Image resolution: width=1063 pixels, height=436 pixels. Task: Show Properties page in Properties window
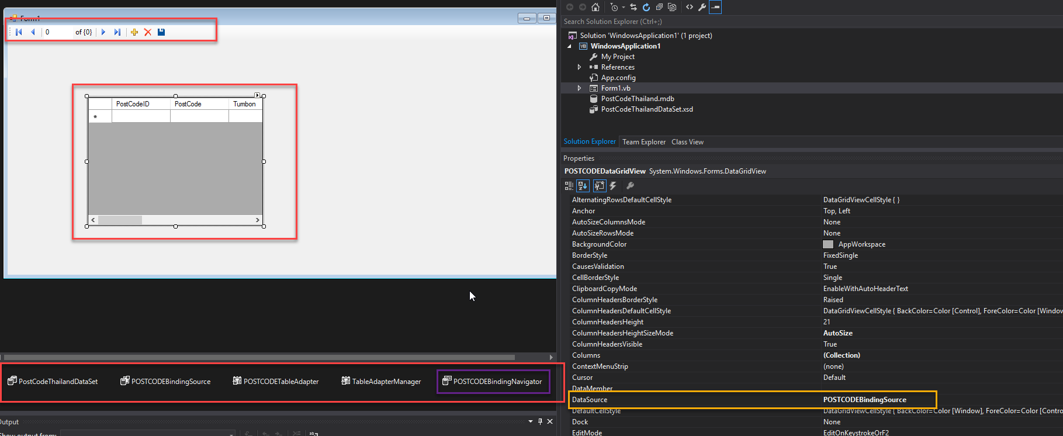pos(600,186)
